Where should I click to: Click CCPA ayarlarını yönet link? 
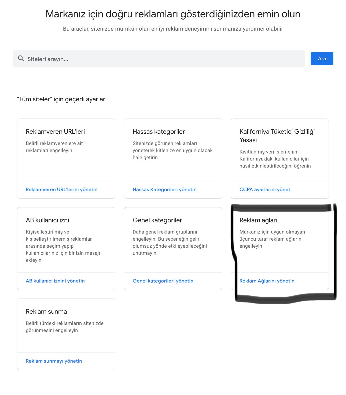265,189
